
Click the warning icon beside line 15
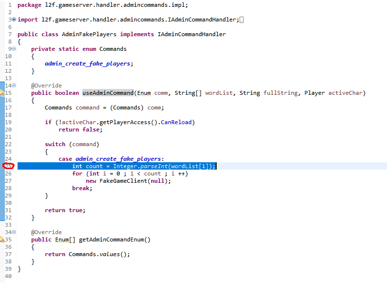click(2, 93)
